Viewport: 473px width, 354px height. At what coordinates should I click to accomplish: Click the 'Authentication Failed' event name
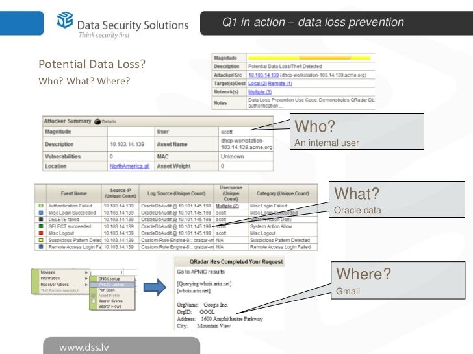[70, 206]
